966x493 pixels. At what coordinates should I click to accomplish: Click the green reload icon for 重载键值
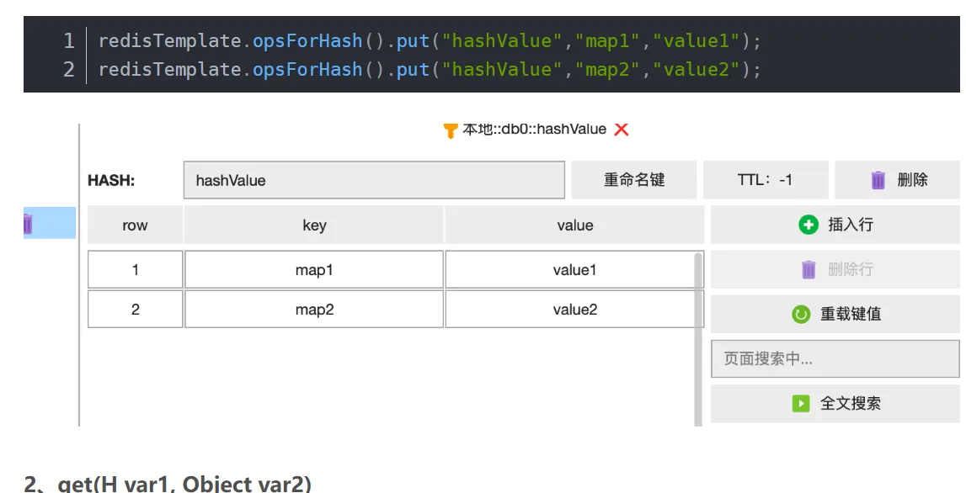(801, 314)
